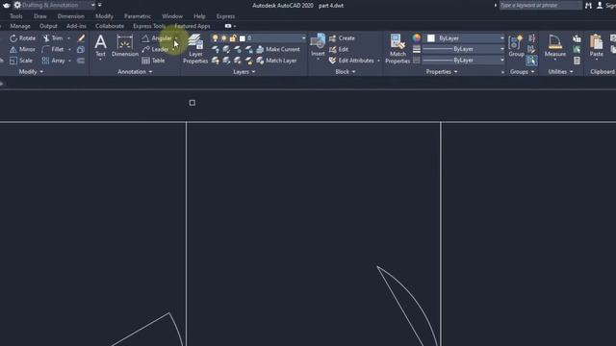Click the Paste clipboard icon
The height and width of the screenshot is (346, 616).
[596, 46]
